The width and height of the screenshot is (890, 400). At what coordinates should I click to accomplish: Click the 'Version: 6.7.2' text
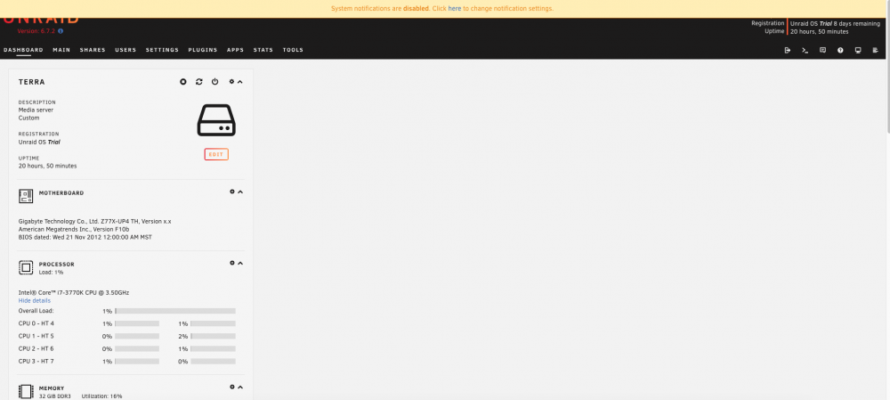(x=36, y=31)
